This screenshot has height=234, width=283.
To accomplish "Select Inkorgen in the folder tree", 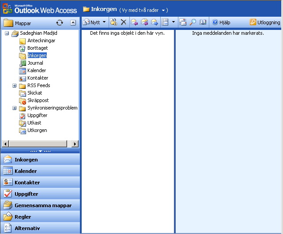I will [37, 55].
